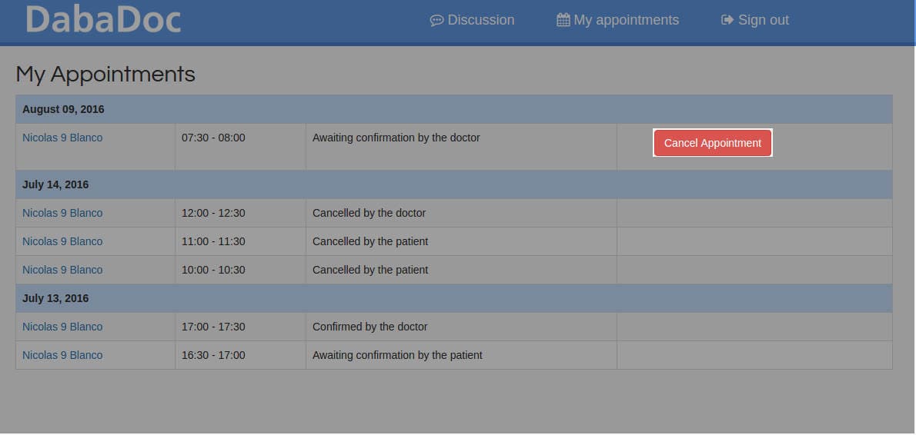Open doctor link for 12:00 - 12:30 slot
The height and width of the screenshot is (435, 916).
pyautogui.click(x=62, y=213)
